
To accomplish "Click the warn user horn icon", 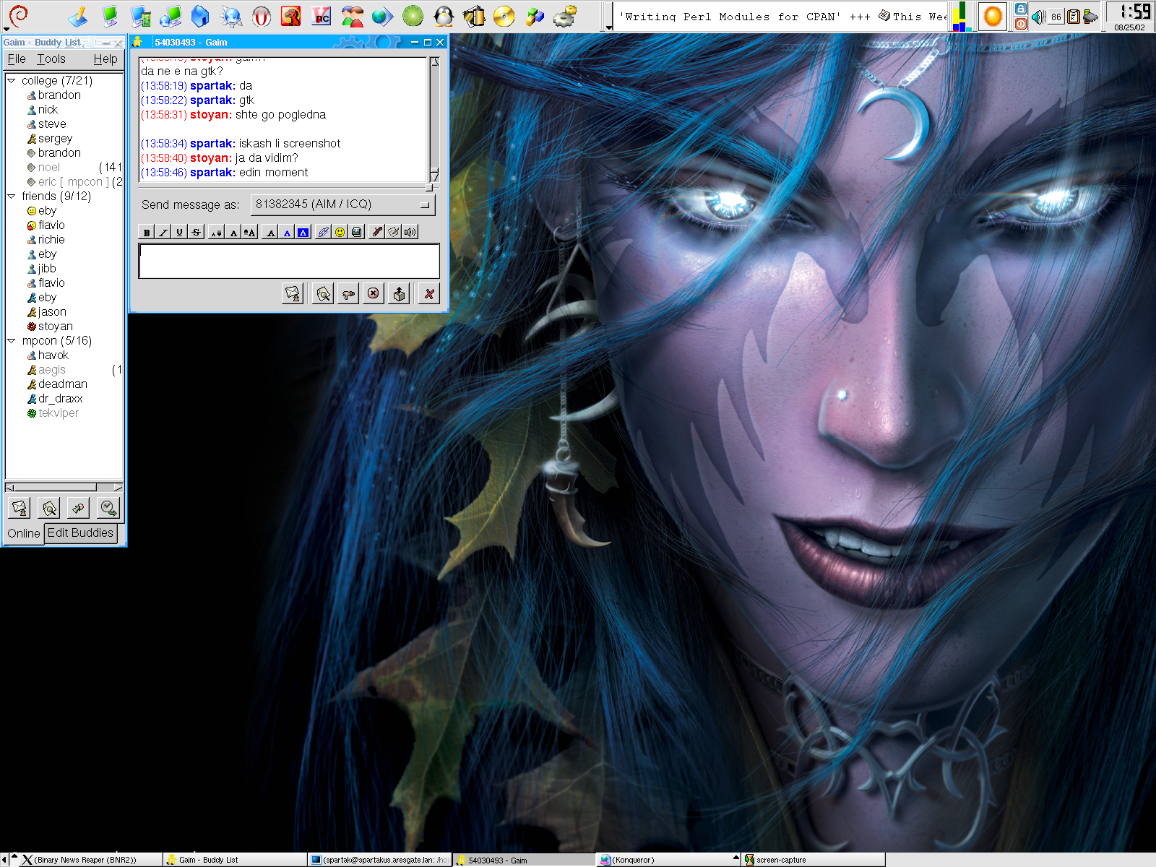I will point(348,293).
